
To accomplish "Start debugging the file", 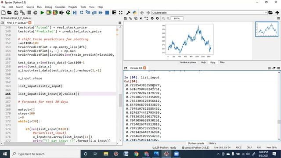I will click(75, 13).
